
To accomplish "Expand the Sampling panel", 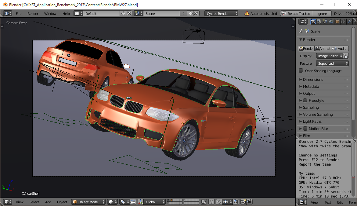I will 311,108.
